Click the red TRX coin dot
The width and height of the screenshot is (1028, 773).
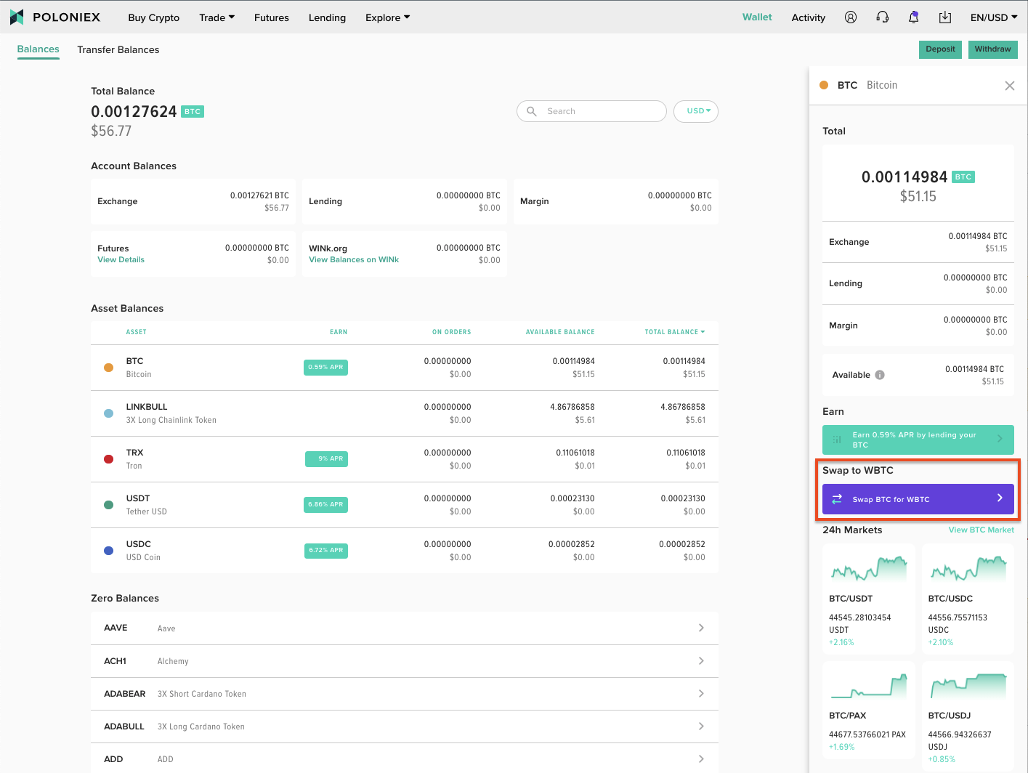coord(108,459)
